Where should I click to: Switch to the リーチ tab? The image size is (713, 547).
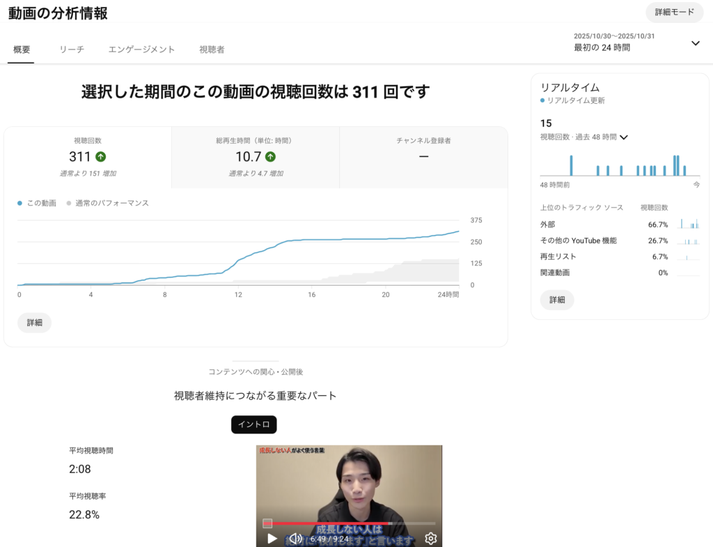[72, 49]
